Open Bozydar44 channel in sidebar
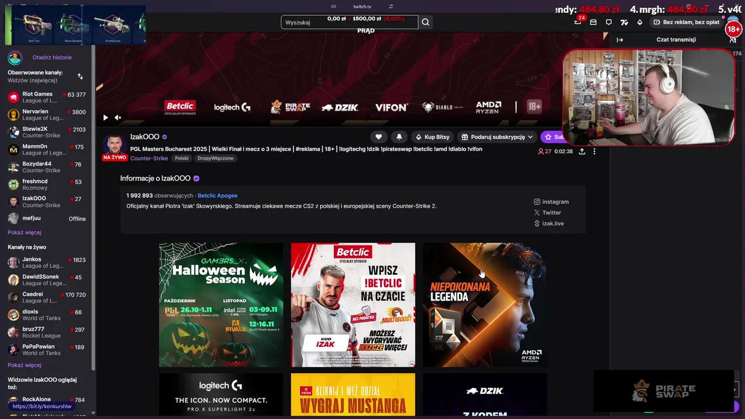This screenshot has width=745, height=419. pyautogui.click(x=47, y=167)
